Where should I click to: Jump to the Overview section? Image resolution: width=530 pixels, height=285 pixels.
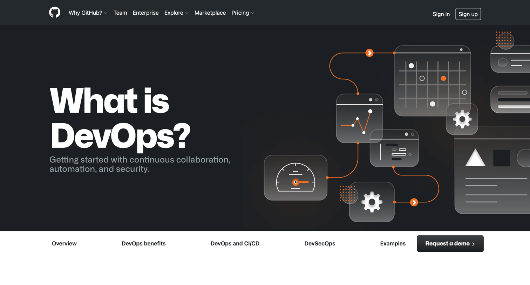point(64,244)
